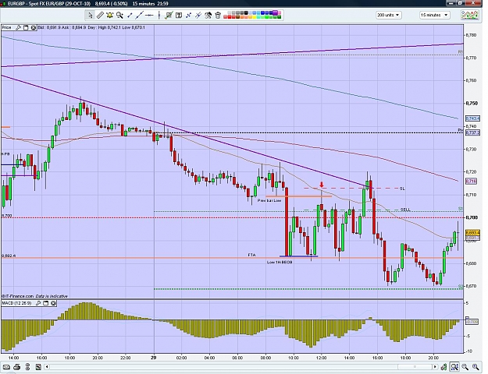Open Price panel wrench settings
Screen dimensions: 488x374
(x=19, y=27)
